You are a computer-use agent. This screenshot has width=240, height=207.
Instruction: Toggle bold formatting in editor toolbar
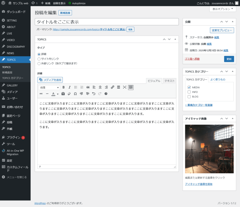pyautogui.click(x=63, y=87)
